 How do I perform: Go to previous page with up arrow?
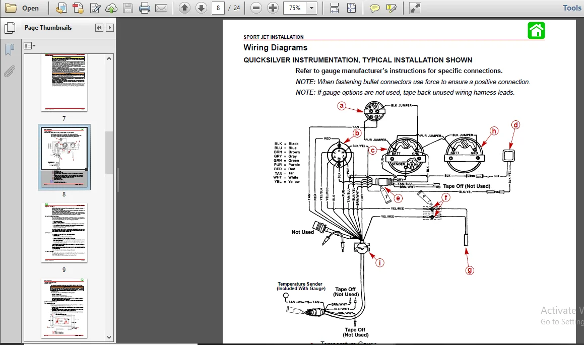tap(185, 8)
